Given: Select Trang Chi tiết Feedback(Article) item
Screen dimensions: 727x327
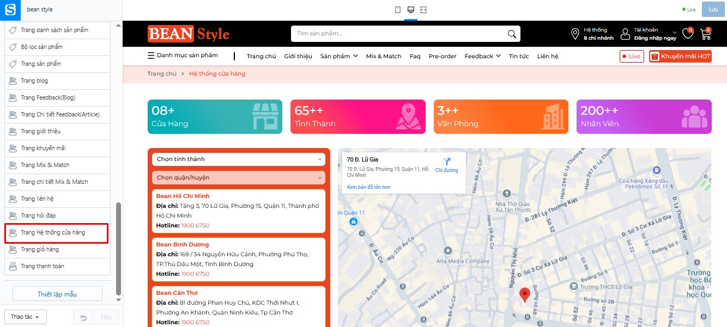Looking at the screenshot, I should 57,114.
